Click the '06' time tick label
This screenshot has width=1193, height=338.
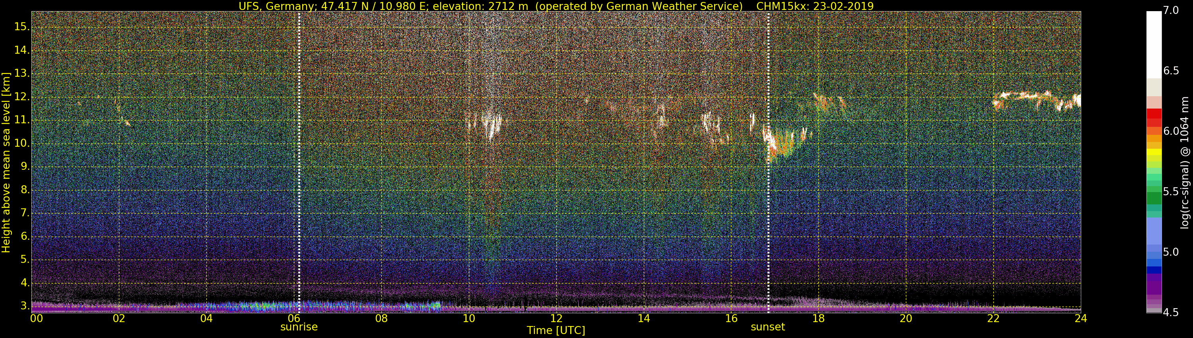294,319
